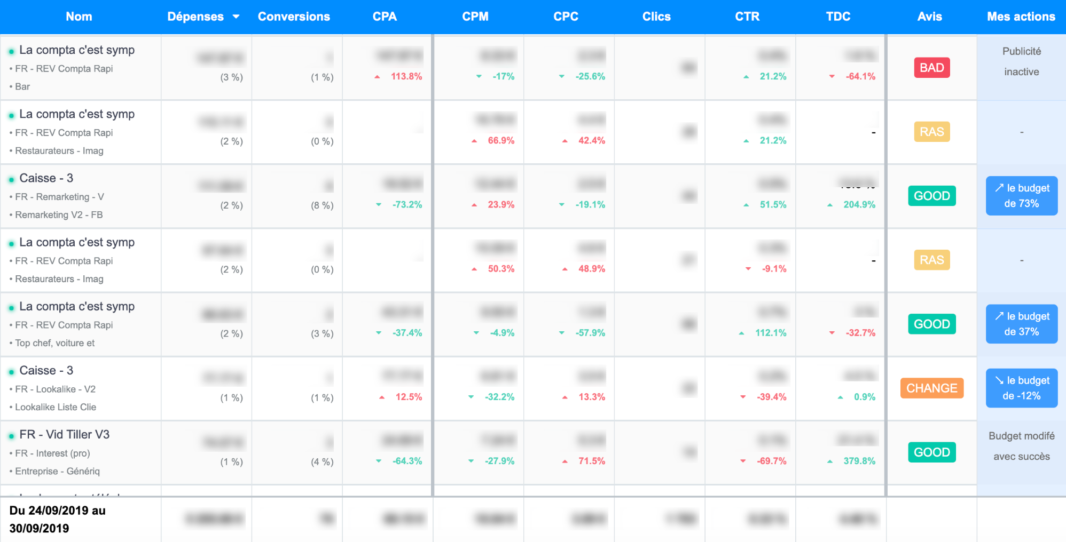This screenshot has width=1066, height=542.
Task: Click the CTR column header
Action: [x=747, y=17]
